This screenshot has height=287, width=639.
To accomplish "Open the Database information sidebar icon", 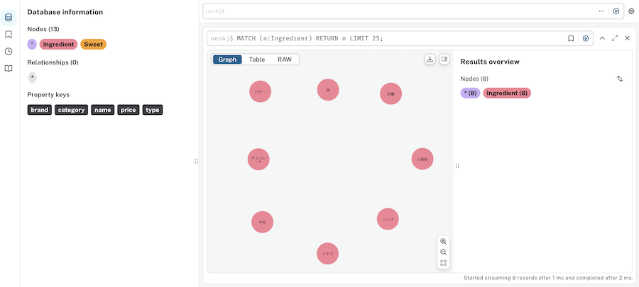I will pyautogui.click(x=9, y=18).
